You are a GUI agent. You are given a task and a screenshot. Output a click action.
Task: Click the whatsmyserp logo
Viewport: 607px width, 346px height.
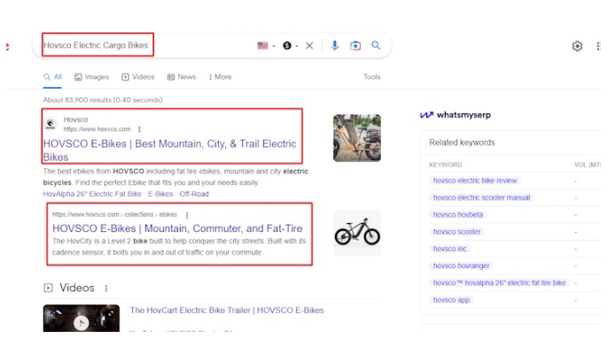(455, 115)
